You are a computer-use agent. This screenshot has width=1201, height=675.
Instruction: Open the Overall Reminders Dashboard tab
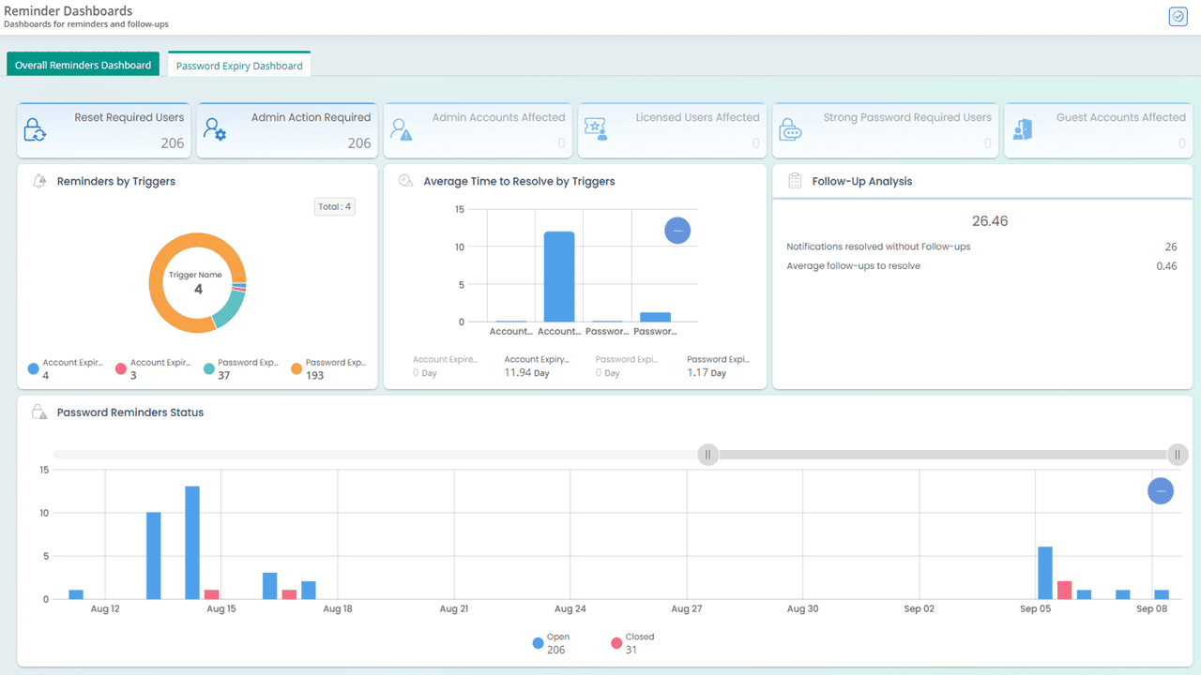(83, 65)
